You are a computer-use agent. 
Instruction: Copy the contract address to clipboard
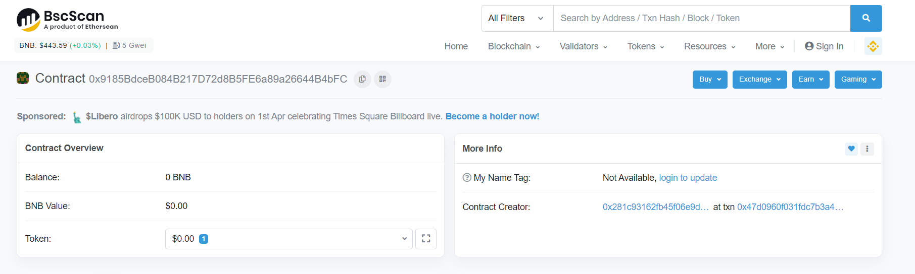362,79
